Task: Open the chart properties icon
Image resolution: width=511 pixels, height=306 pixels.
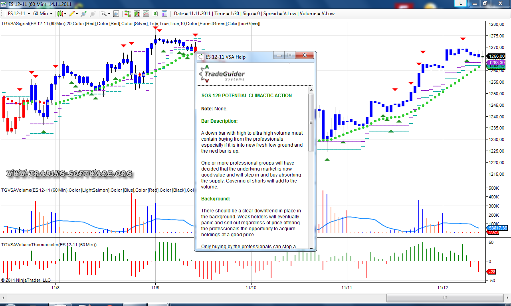Action: (x=165, y=14)
